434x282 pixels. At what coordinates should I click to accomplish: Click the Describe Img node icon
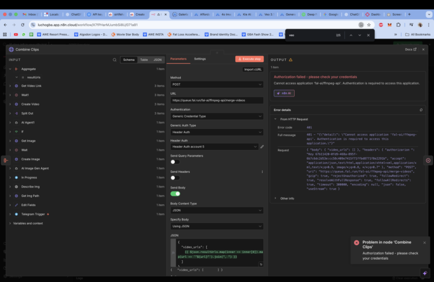(x=16, y=187)
